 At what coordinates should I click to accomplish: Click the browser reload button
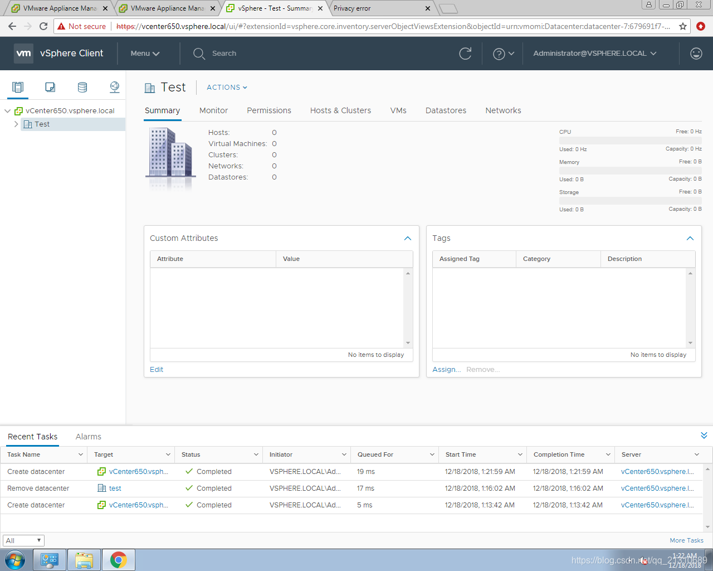pyautogui.click(x=43, y=26)
